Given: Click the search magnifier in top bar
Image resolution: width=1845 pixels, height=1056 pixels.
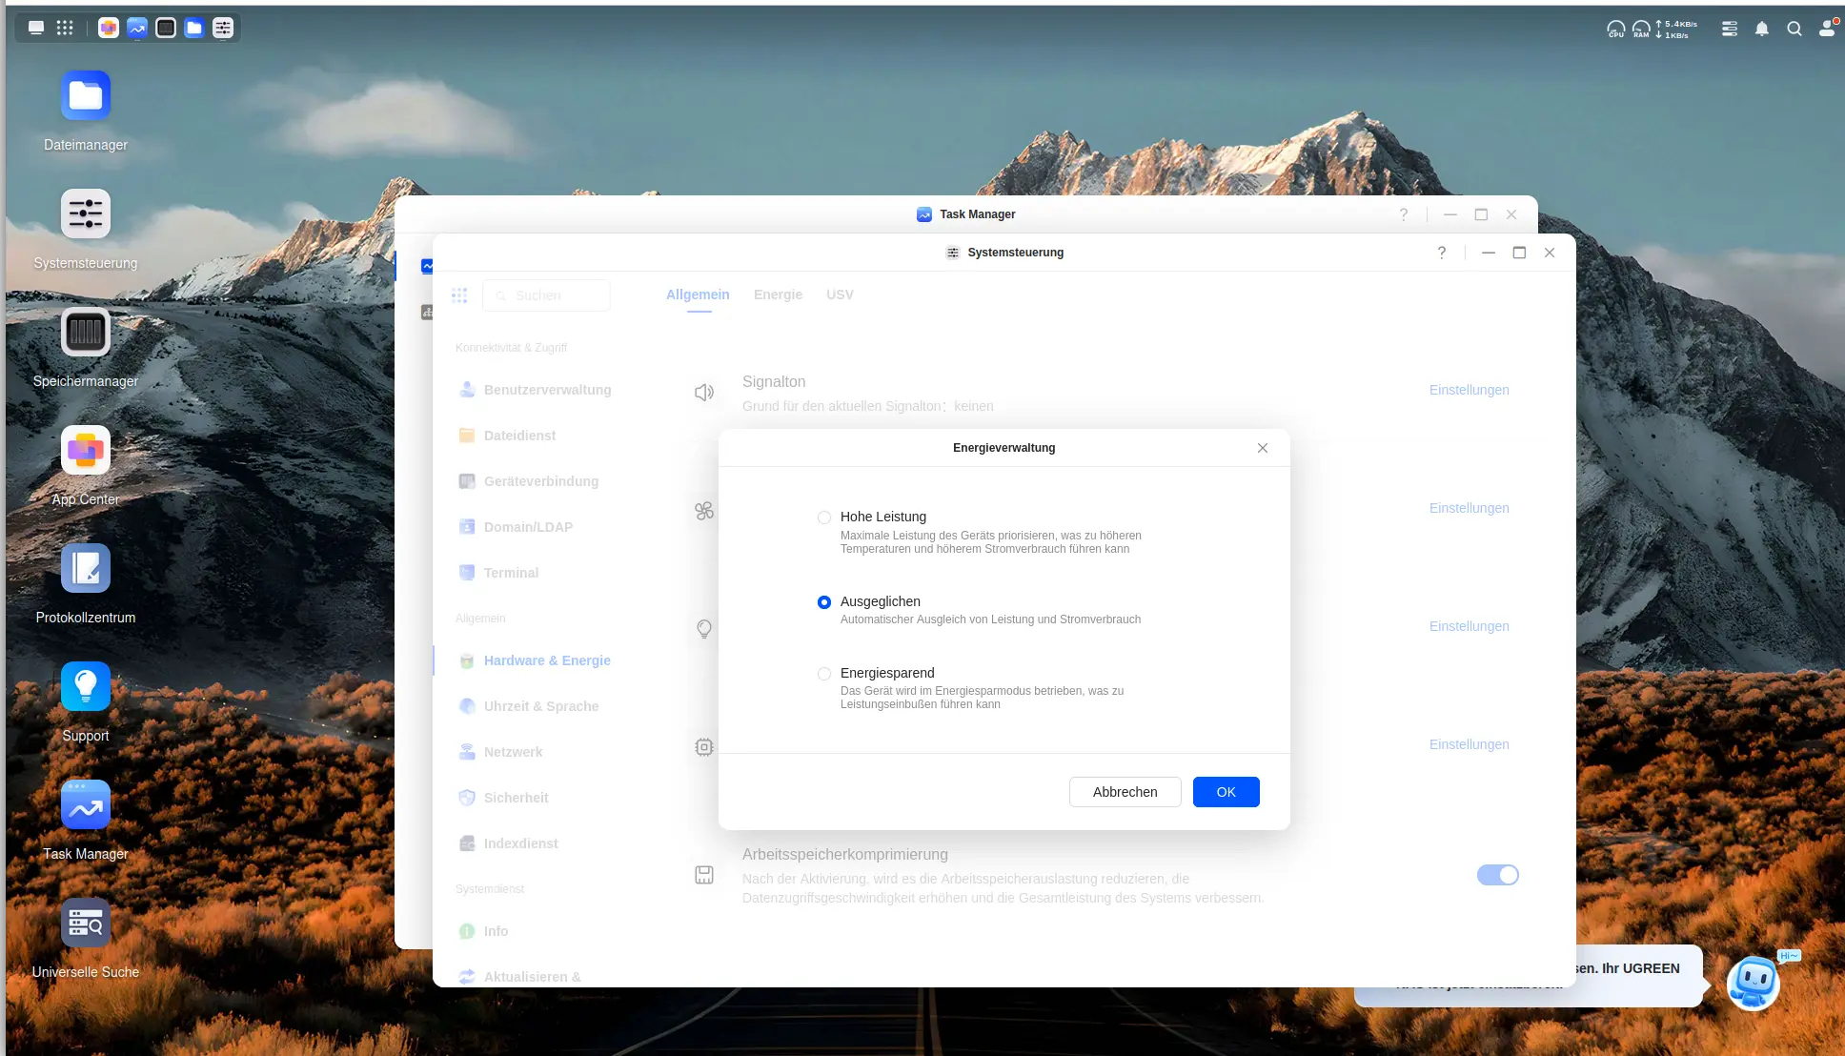Looking at the screenshot, I should [1794, 29].
